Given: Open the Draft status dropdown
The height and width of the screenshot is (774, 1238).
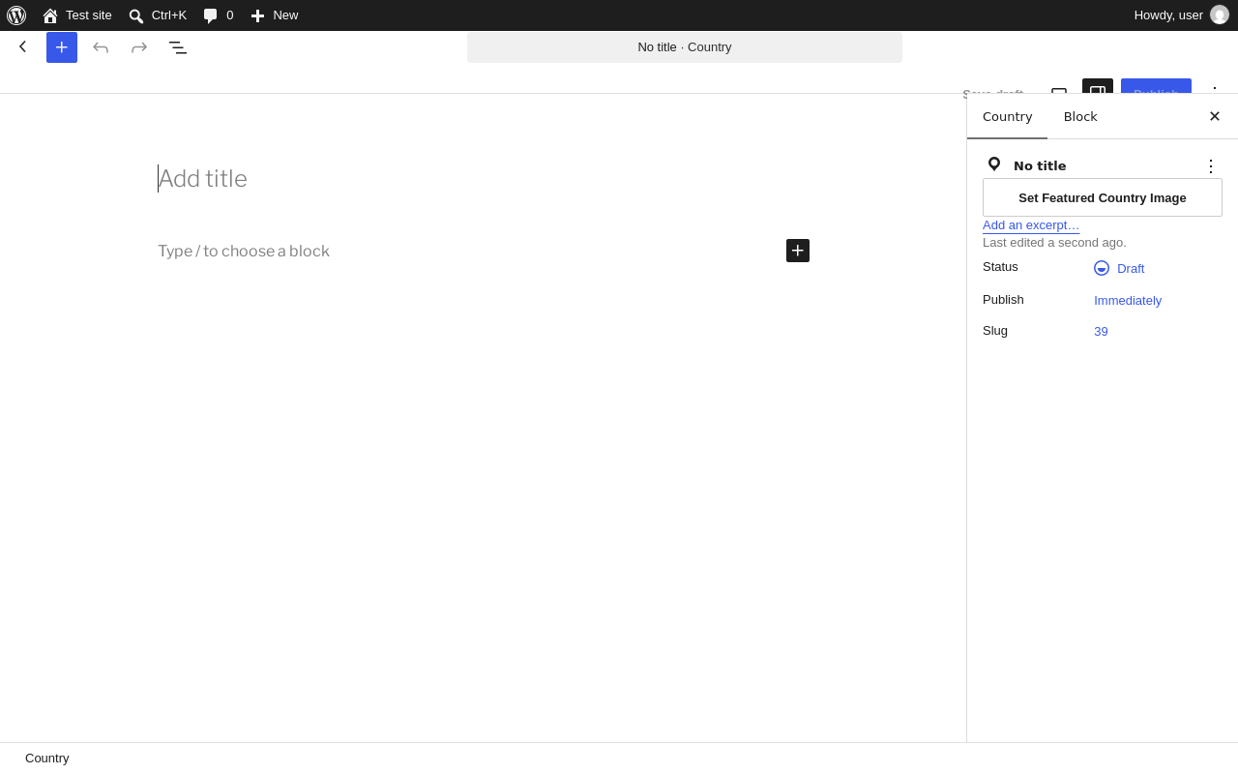Looking at the screenshot, I should [1119, 268].
